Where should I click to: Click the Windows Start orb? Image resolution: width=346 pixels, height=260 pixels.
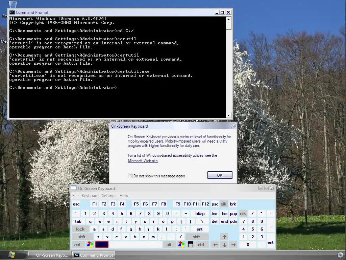point(12,255)
